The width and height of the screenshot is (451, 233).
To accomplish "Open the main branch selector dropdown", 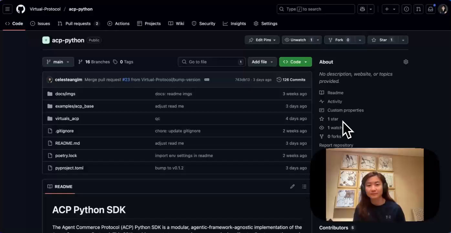I will click(58, 62).
